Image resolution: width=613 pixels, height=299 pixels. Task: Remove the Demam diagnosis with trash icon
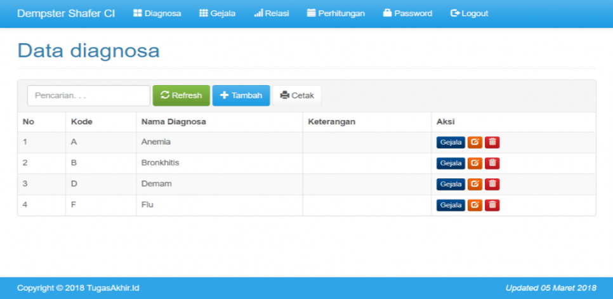point(492,184)
